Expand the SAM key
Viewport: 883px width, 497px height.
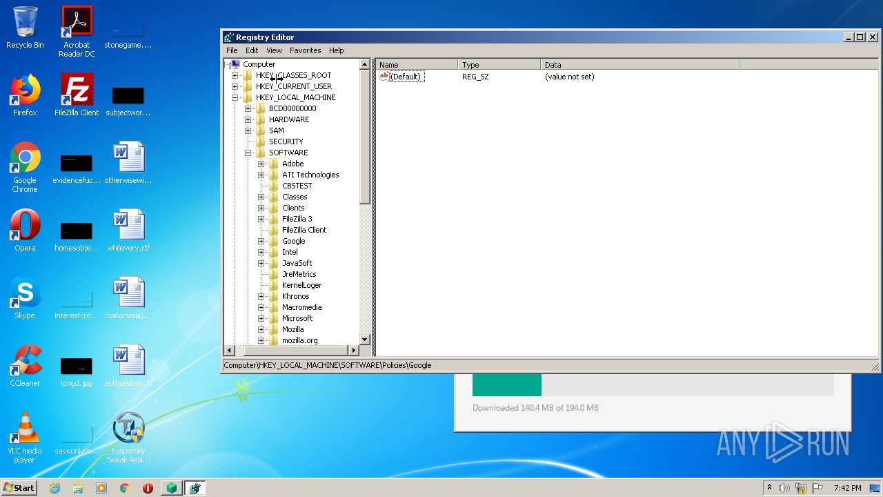pyautogui.click(x=248, y=130)
